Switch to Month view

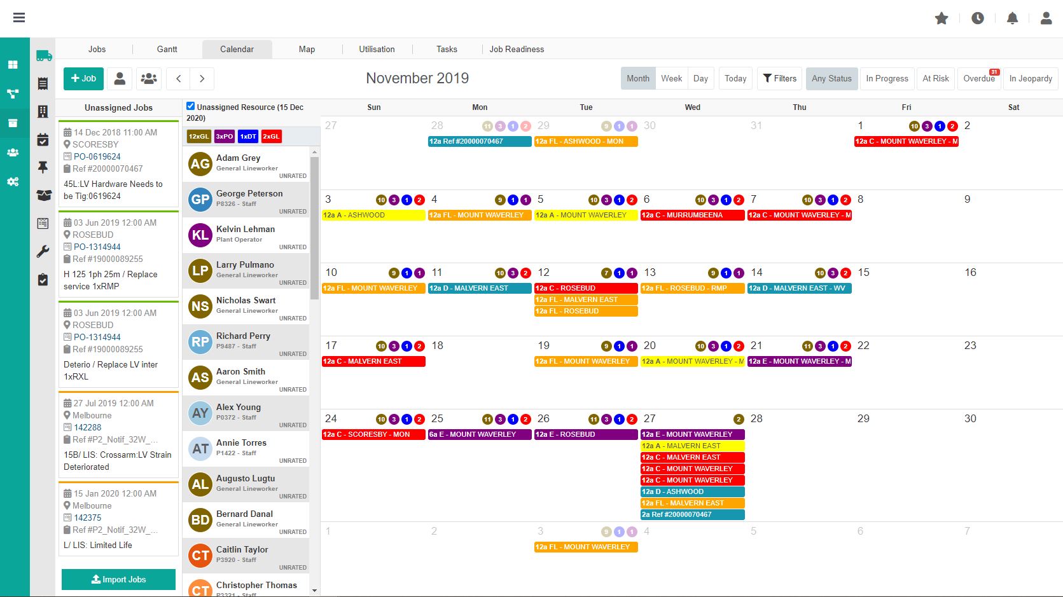(x=638, y=79)
